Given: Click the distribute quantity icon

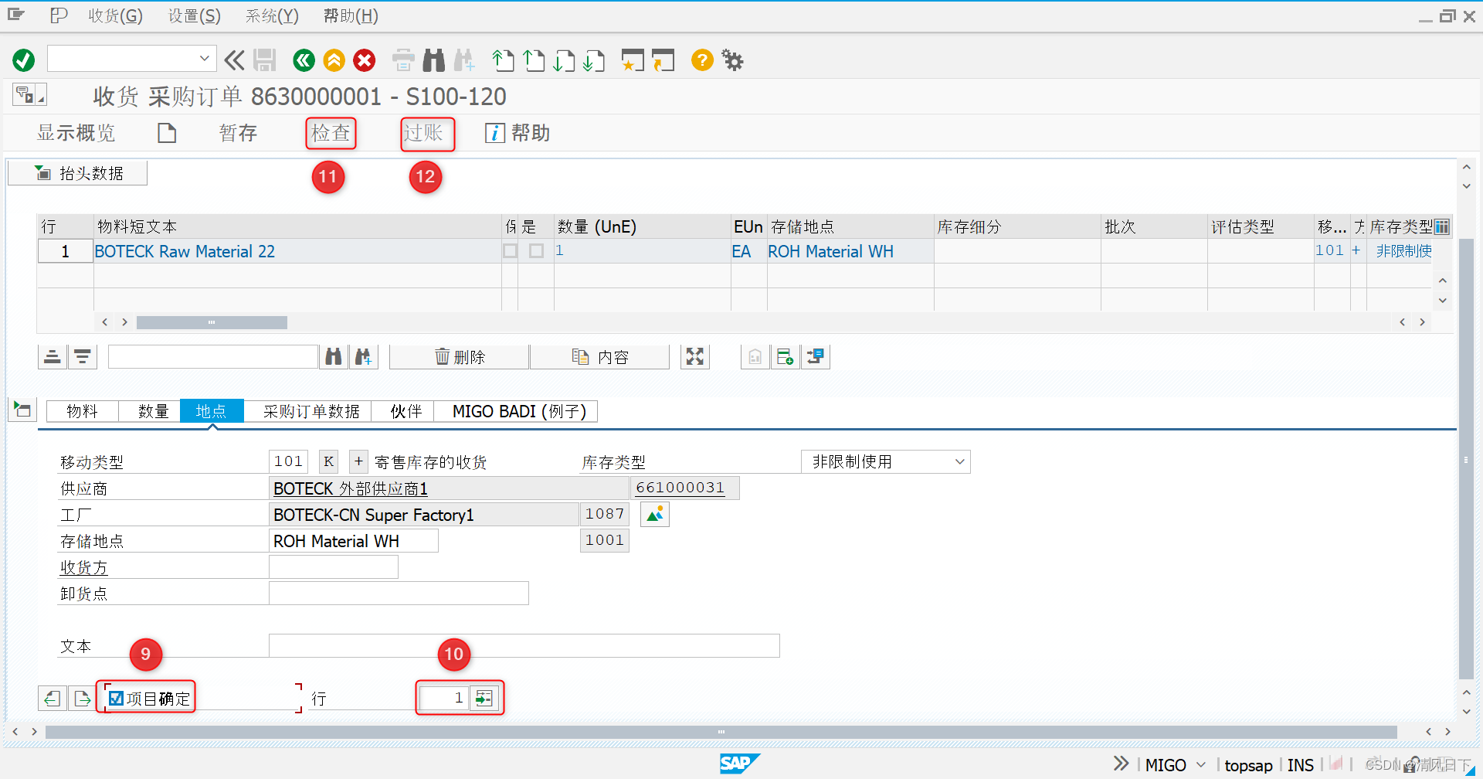Looking at the screenshot, I should tap(816, 356).
